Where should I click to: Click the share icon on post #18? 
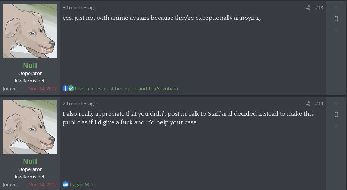(307, 8)
